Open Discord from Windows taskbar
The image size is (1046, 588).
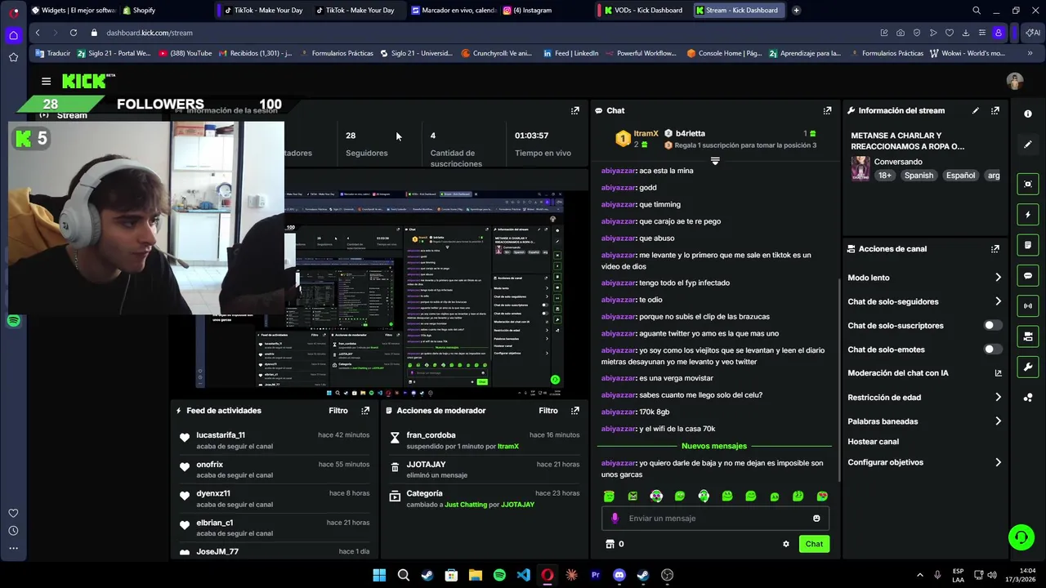pyautogui.click(x=619, y=575)
